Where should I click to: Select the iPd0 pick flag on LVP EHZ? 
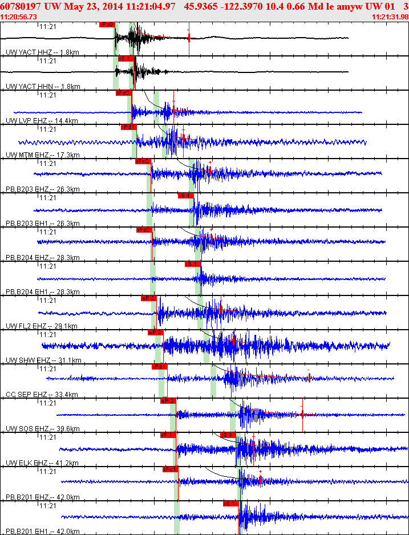pyautogui.click(x=123, y=93)
